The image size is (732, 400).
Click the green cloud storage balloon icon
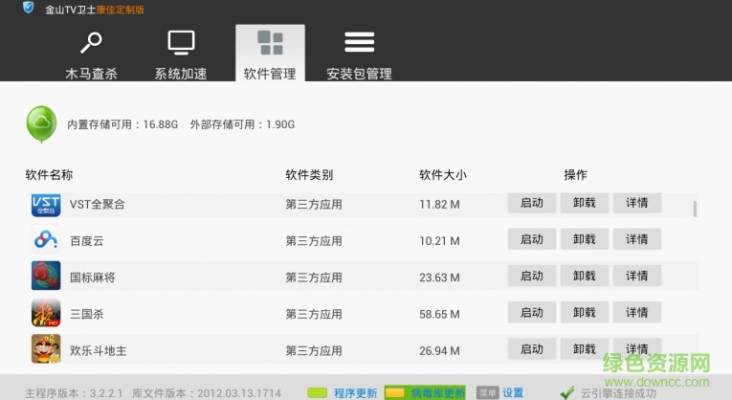coord(41,124)
